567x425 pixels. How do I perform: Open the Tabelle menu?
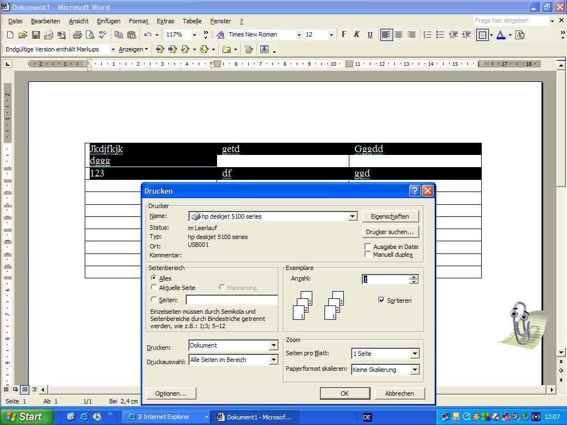[192, 21]
